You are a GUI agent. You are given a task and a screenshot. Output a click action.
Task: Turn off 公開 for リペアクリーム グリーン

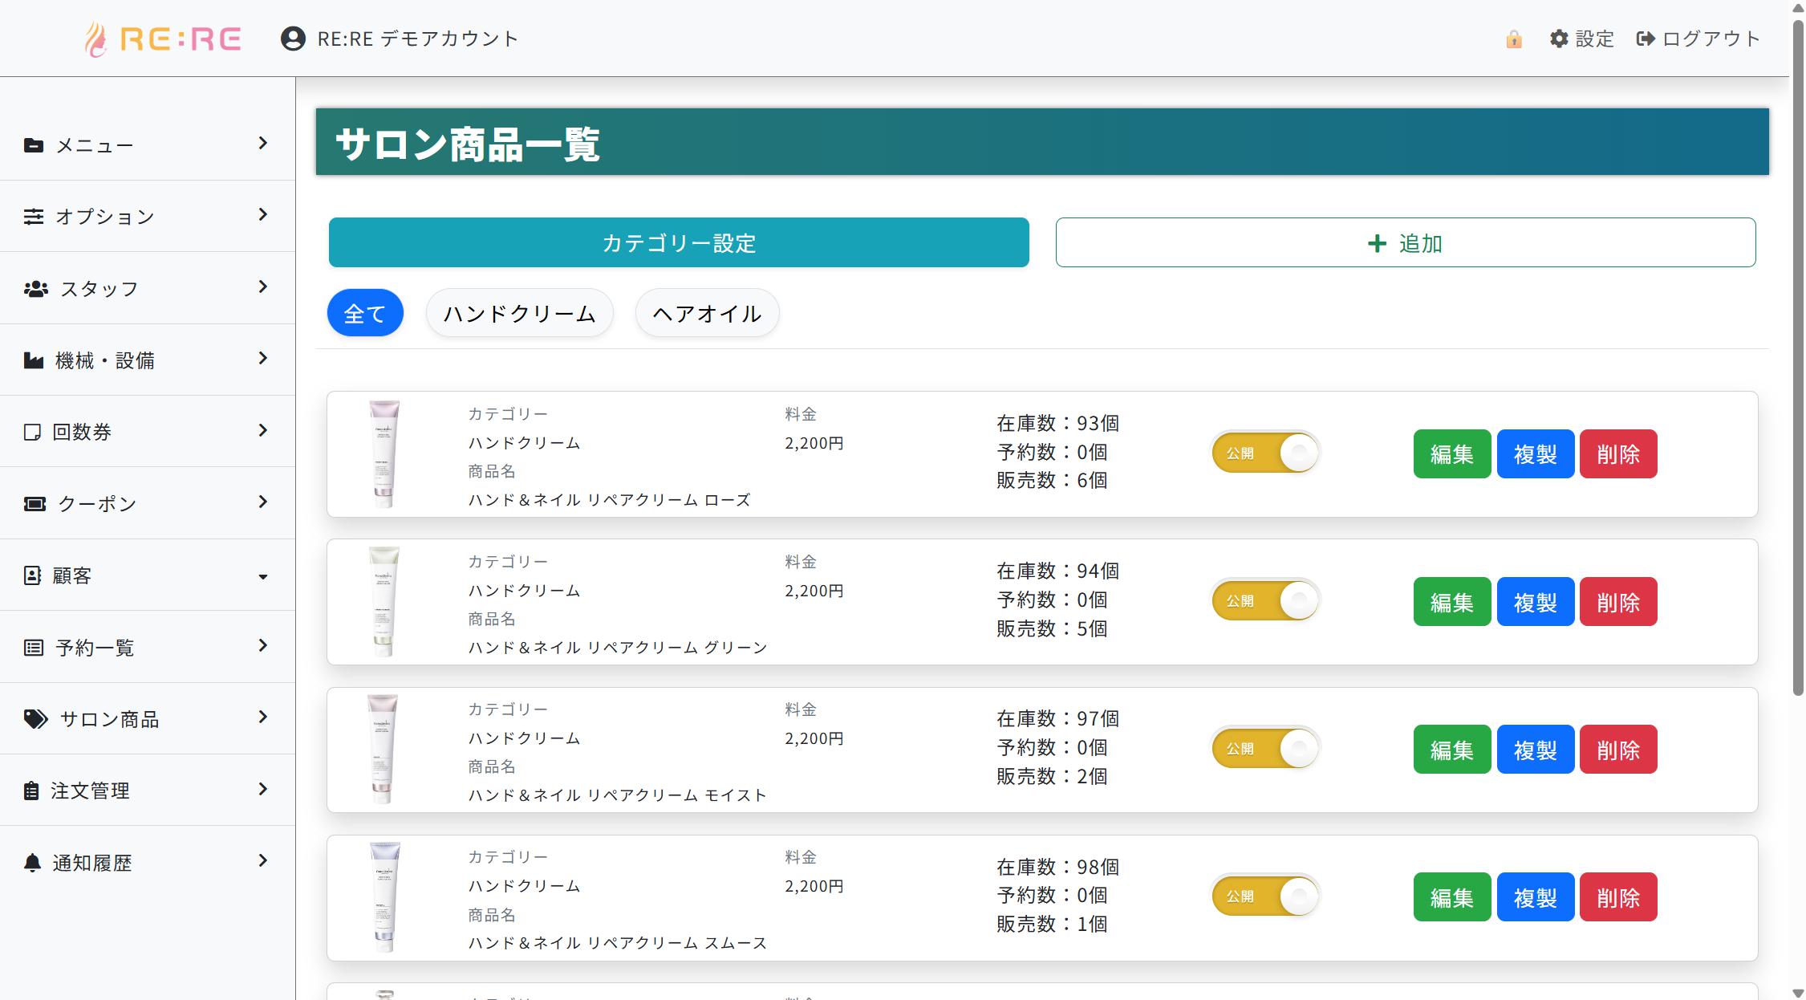point(1264,601)
